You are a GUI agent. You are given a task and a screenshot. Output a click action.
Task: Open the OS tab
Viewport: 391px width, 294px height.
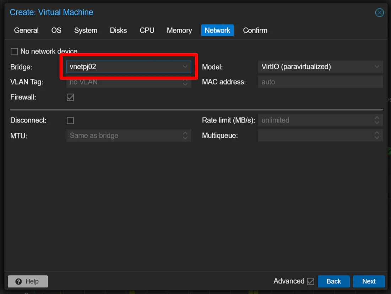tap(56, 31)
